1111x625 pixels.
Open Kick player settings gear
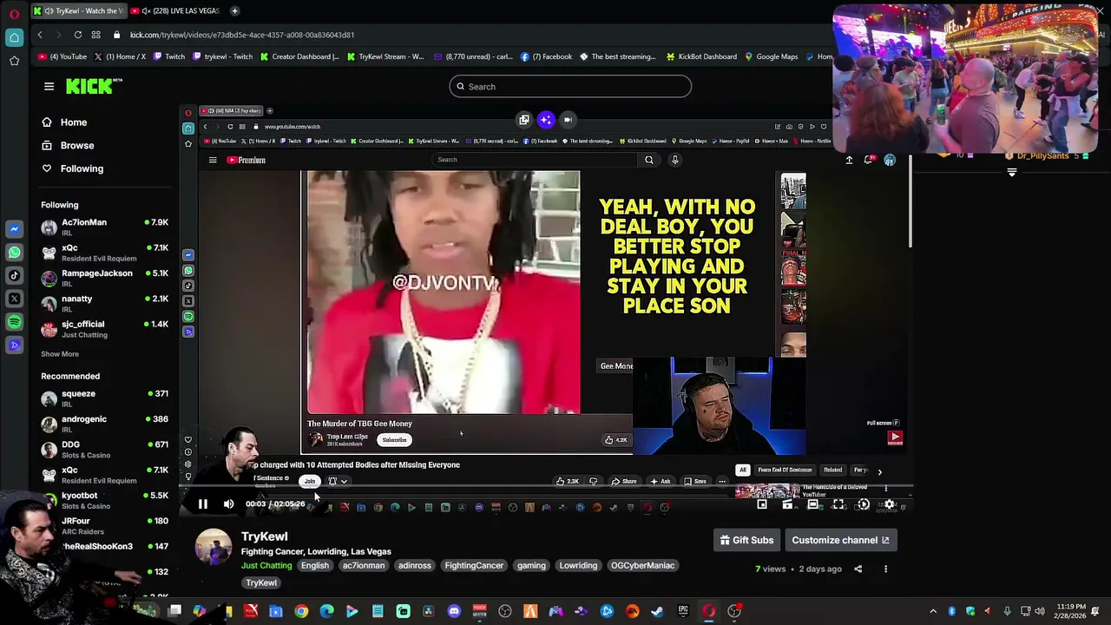tap(889, 504)
